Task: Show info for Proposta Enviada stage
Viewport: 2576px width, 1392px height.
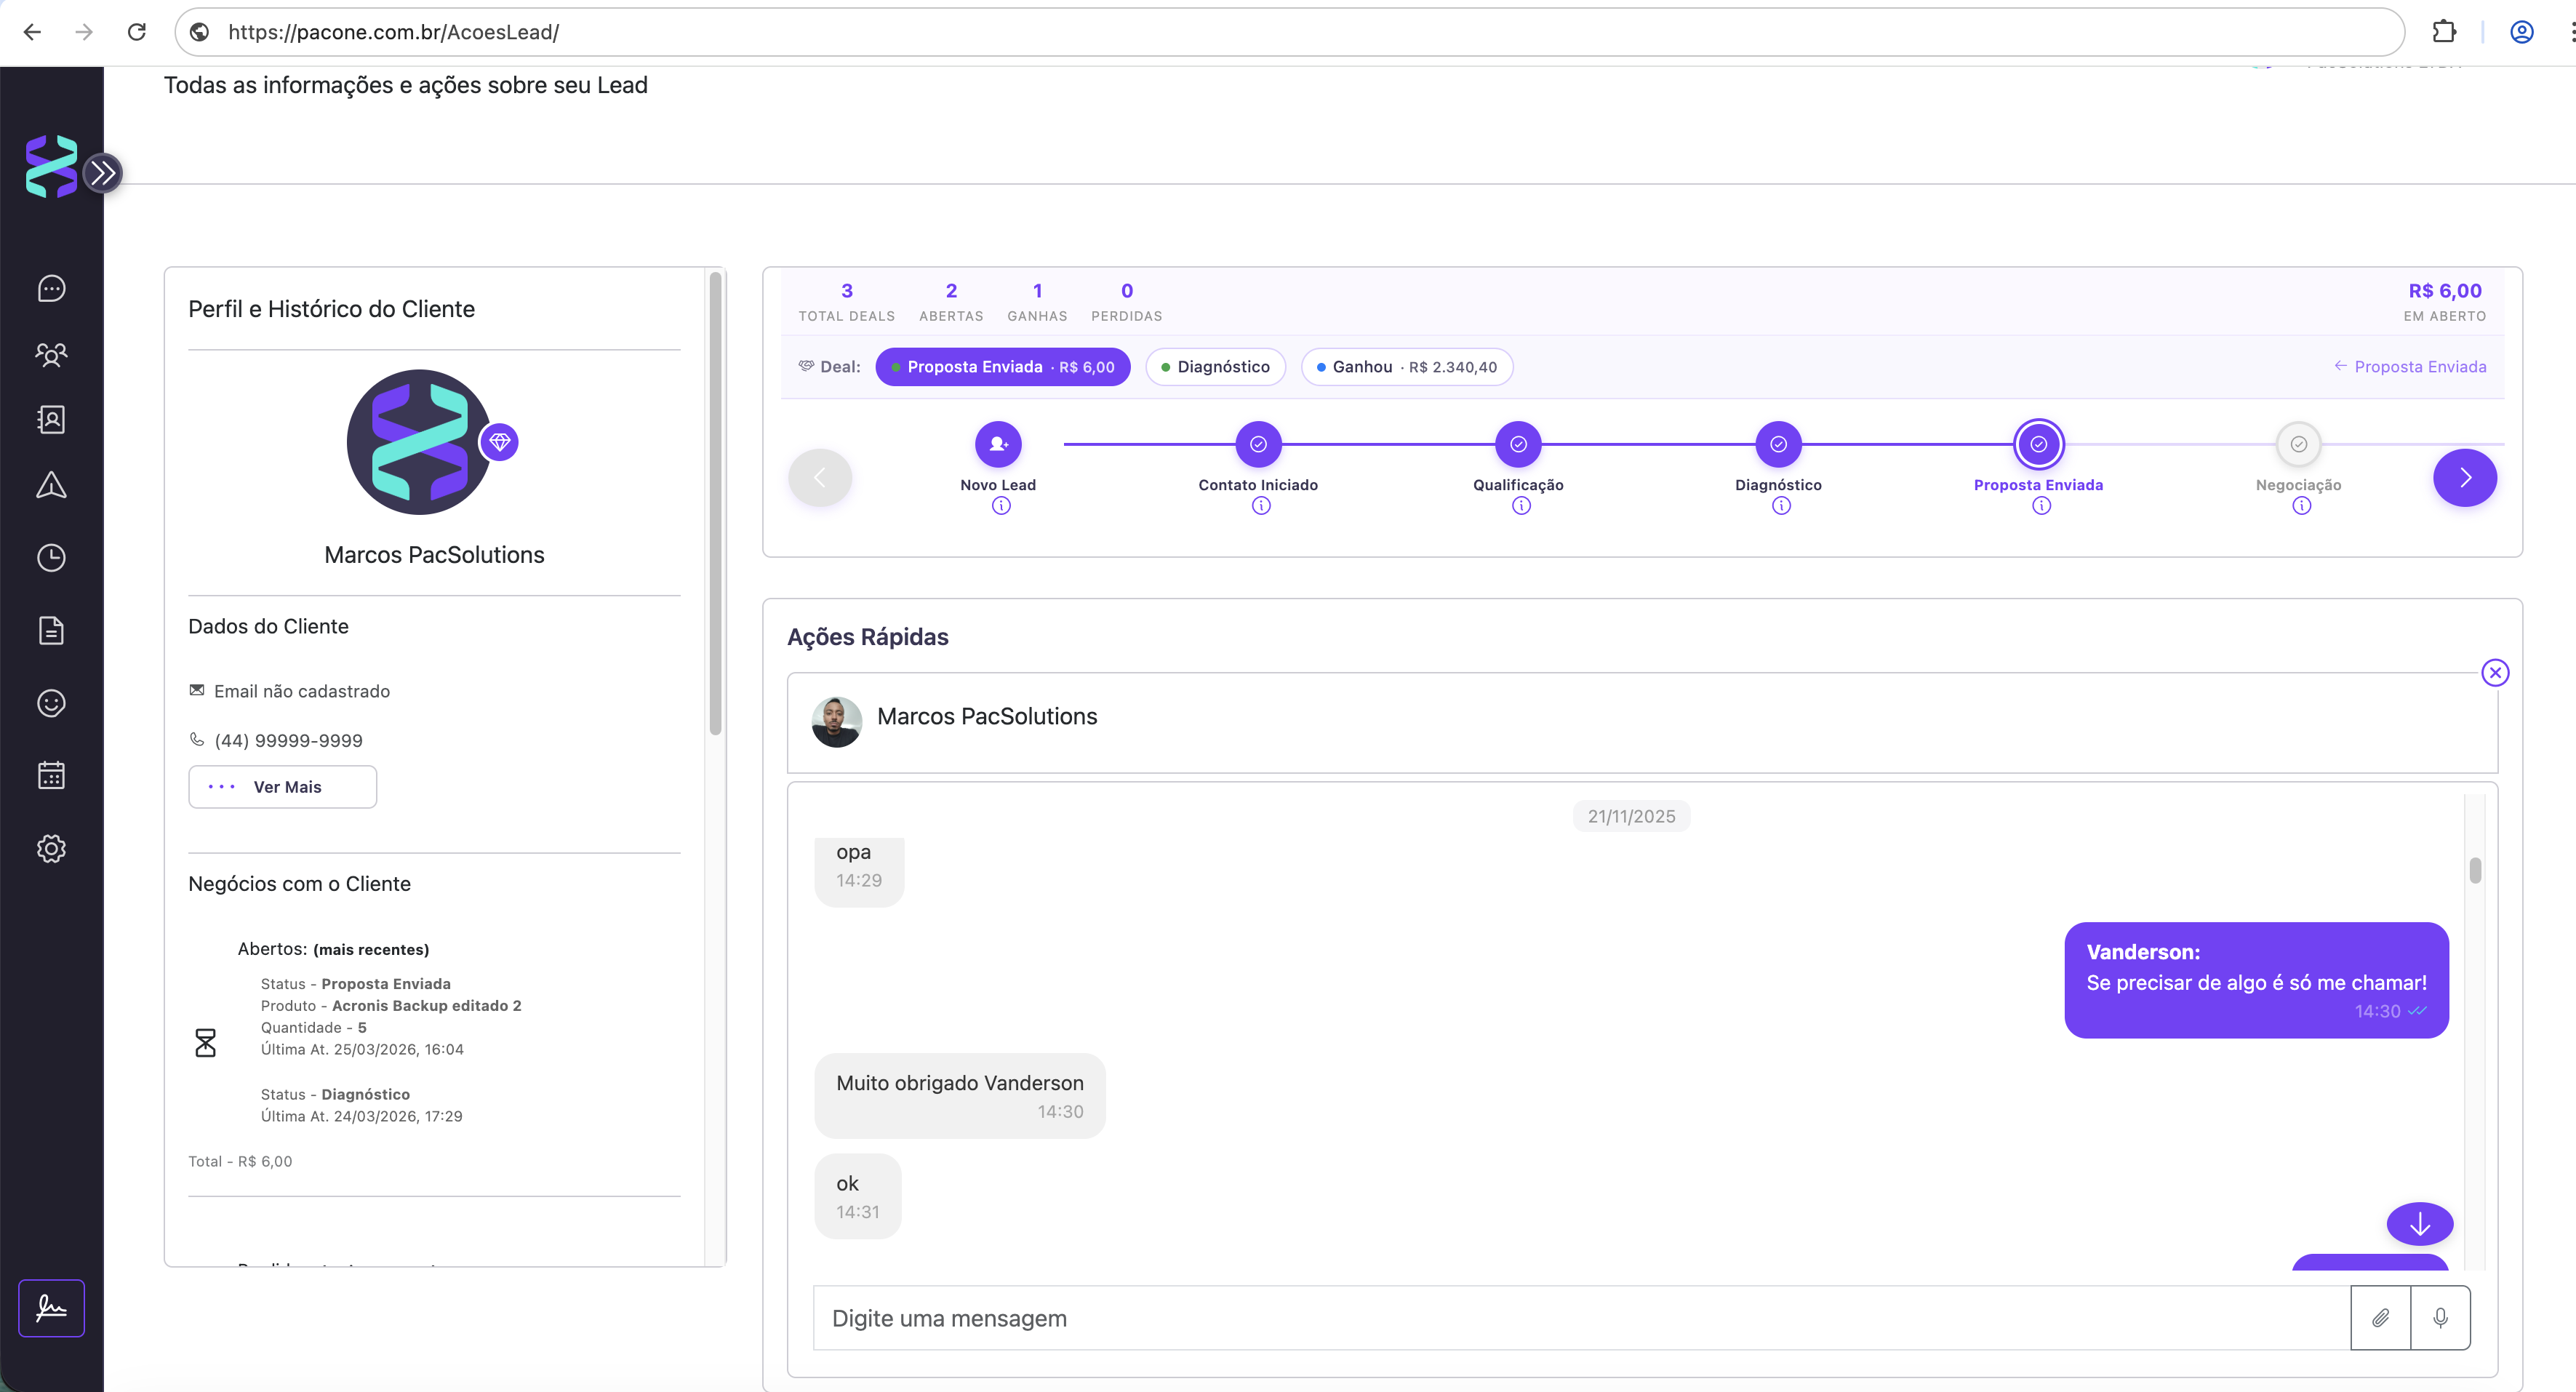Action: pos(2041,506)
